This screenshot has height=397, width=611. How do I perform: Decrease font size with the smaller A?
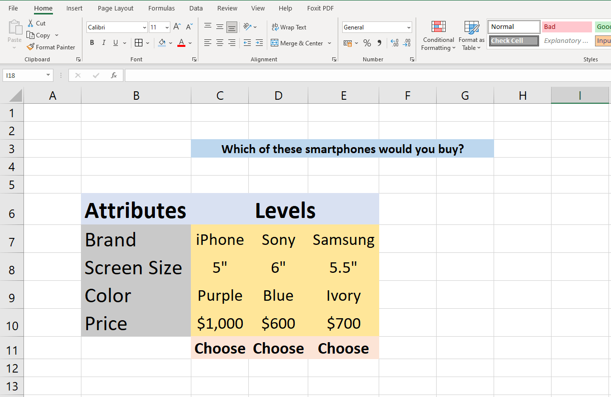click(189, 27)
